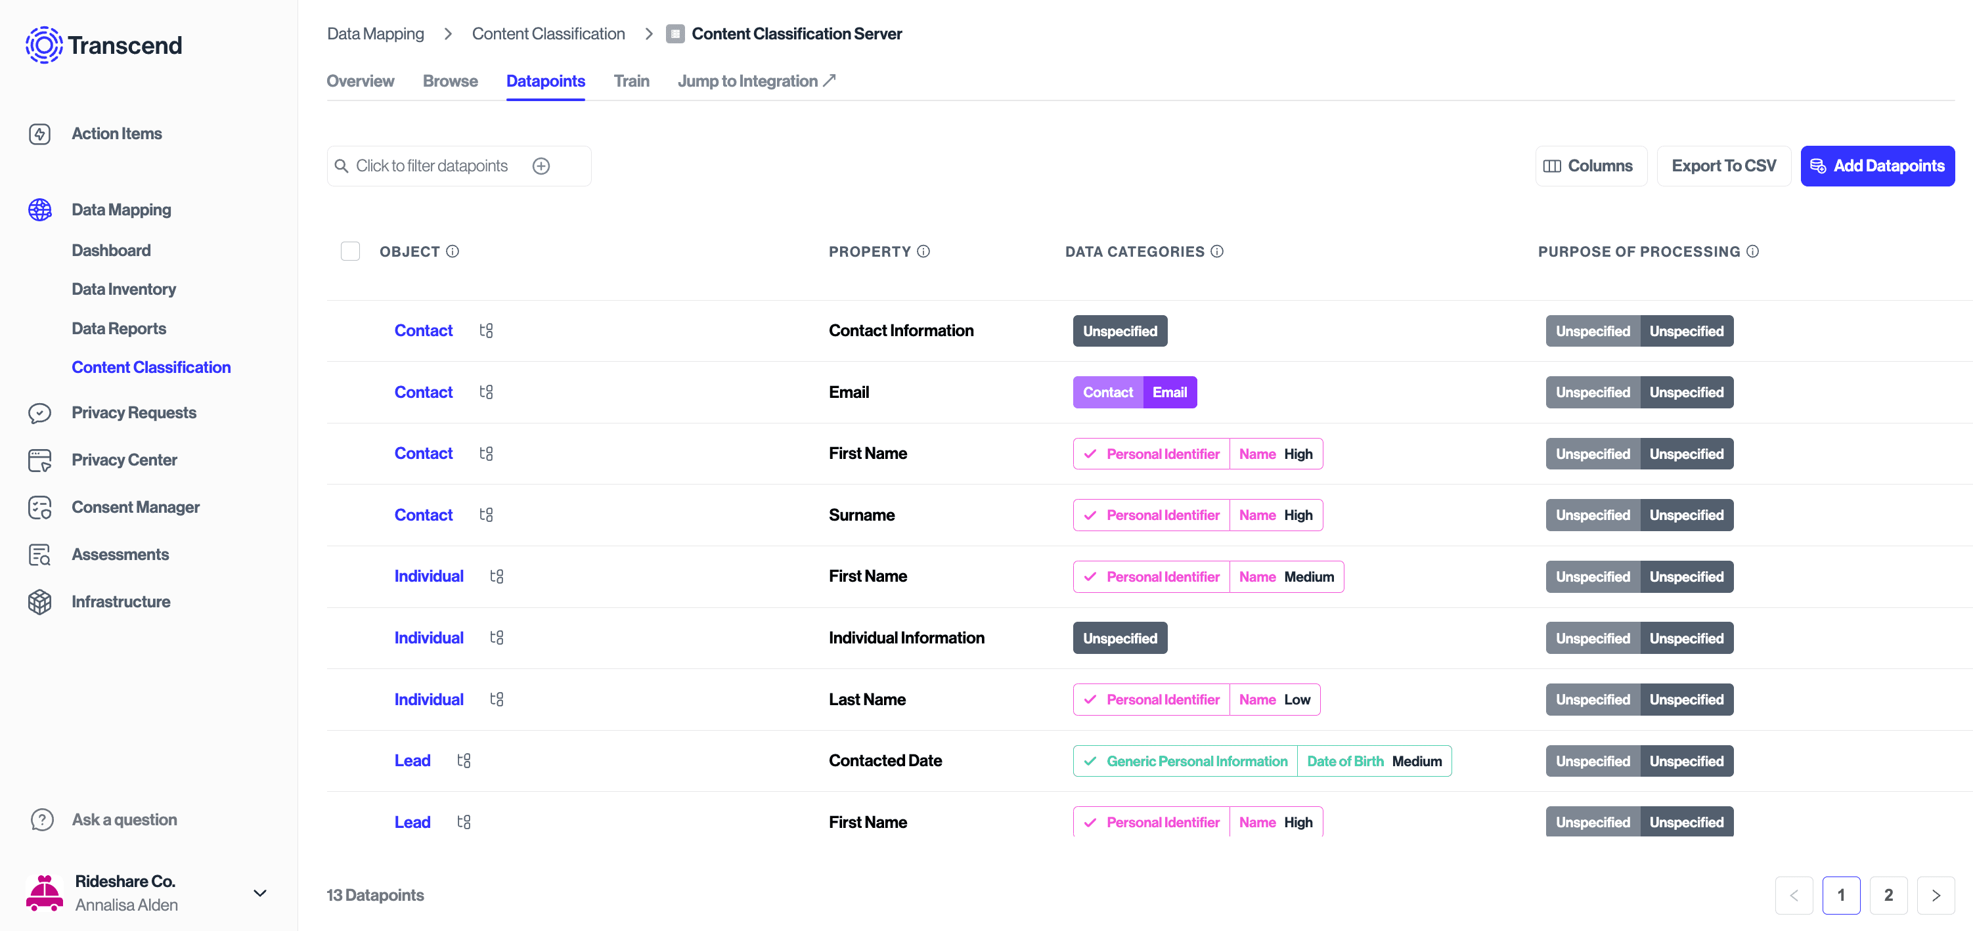Go to next page with right arrow
The width and height of the screenshot is (1973, 931).
[x=1936, y=895]
